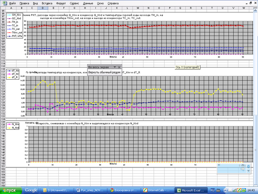The image size is (258, 194).
Task: Select the top chart title text
Action: tap(93, 17)
